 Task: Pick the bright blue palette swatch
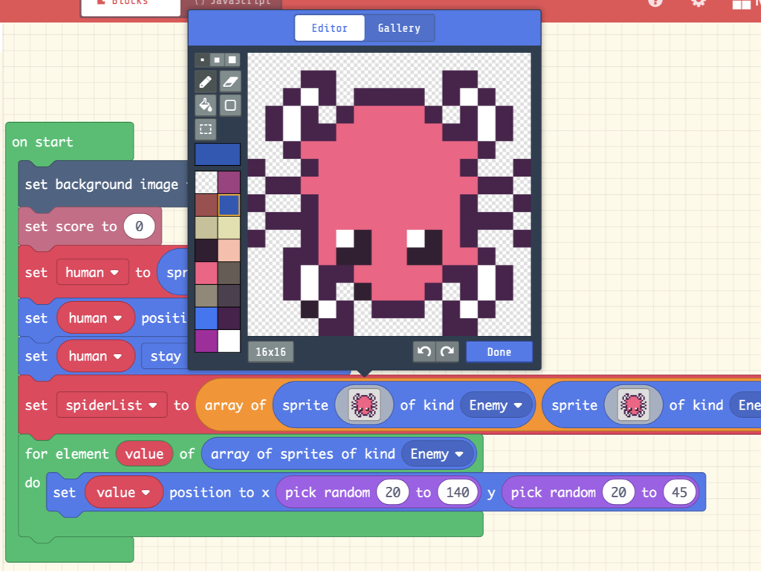coord(207,318)
